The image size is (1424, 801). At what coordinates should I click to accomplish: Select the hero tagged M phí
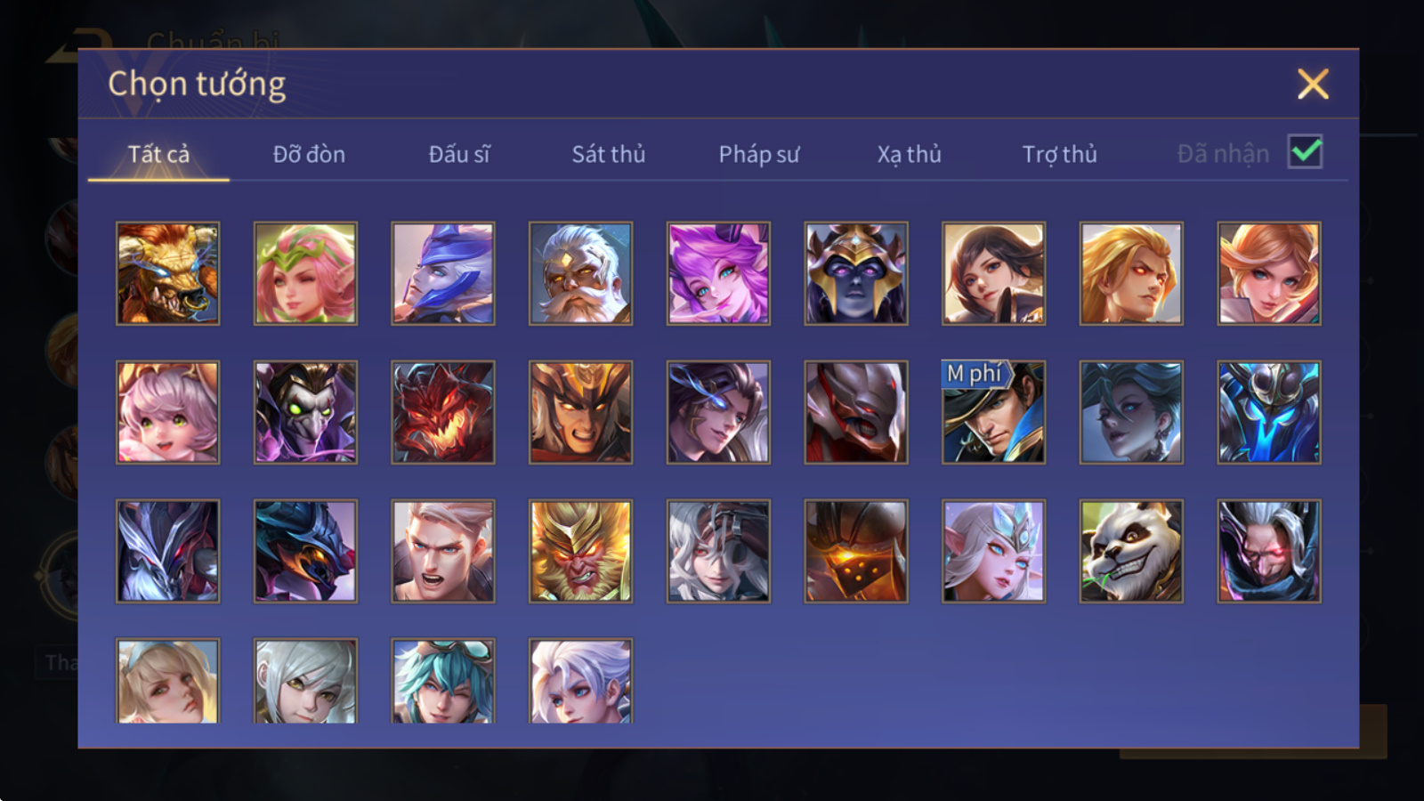click(x=993, y=412)
